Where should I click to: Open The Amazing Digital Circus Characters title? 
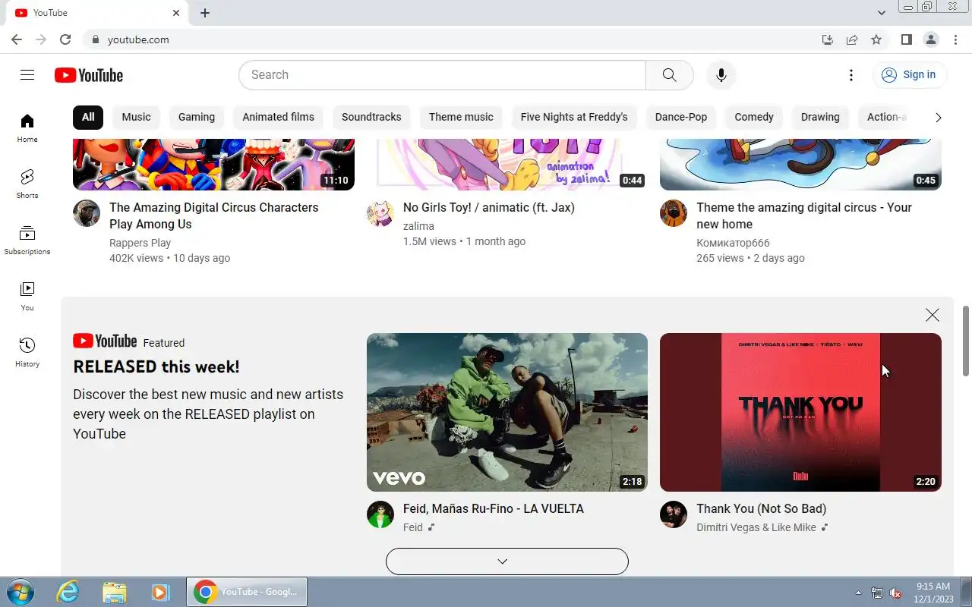tap(214, 215)
